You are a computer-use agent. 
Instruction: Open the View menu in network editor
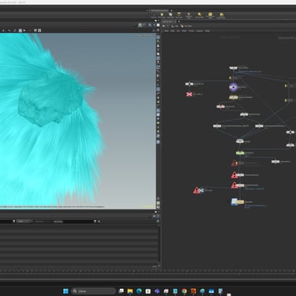(x=184, y=31)
